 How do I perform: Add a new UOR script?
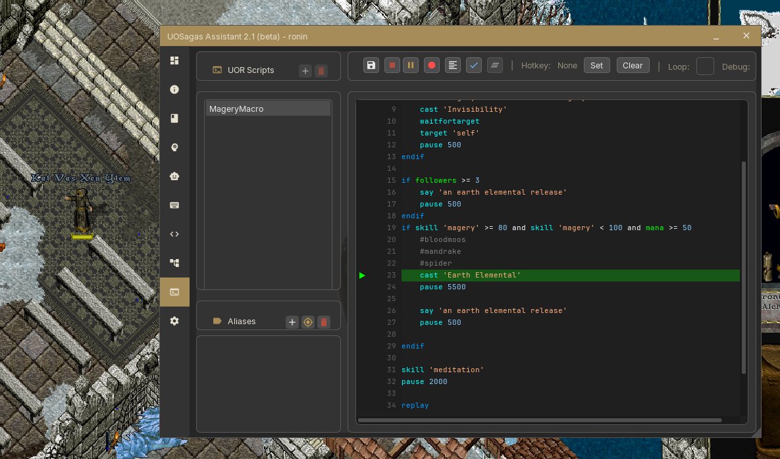point(305,71)
